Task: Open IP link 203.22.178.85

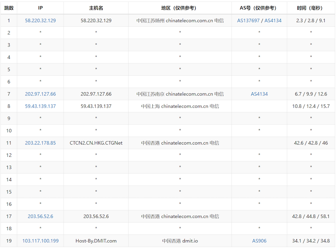Action: (40, 143)
